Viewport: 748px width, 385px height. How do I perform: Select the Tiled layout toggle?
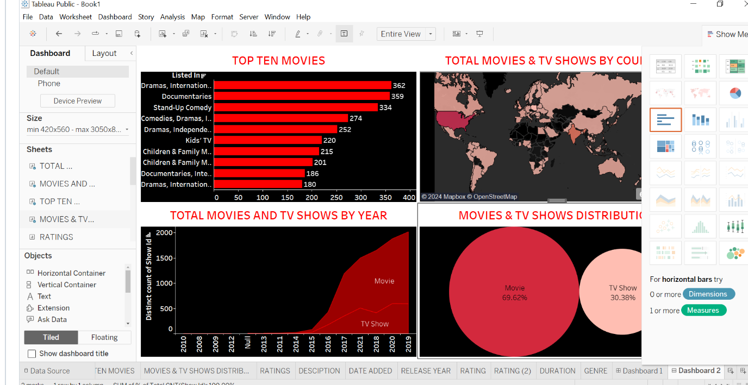(x=51, y=337)
